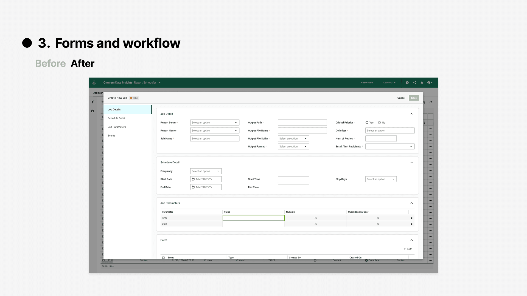Screen dimensions: 527x296
Task: Open the Start Date calendar icon
Action: tap(193, 179)
